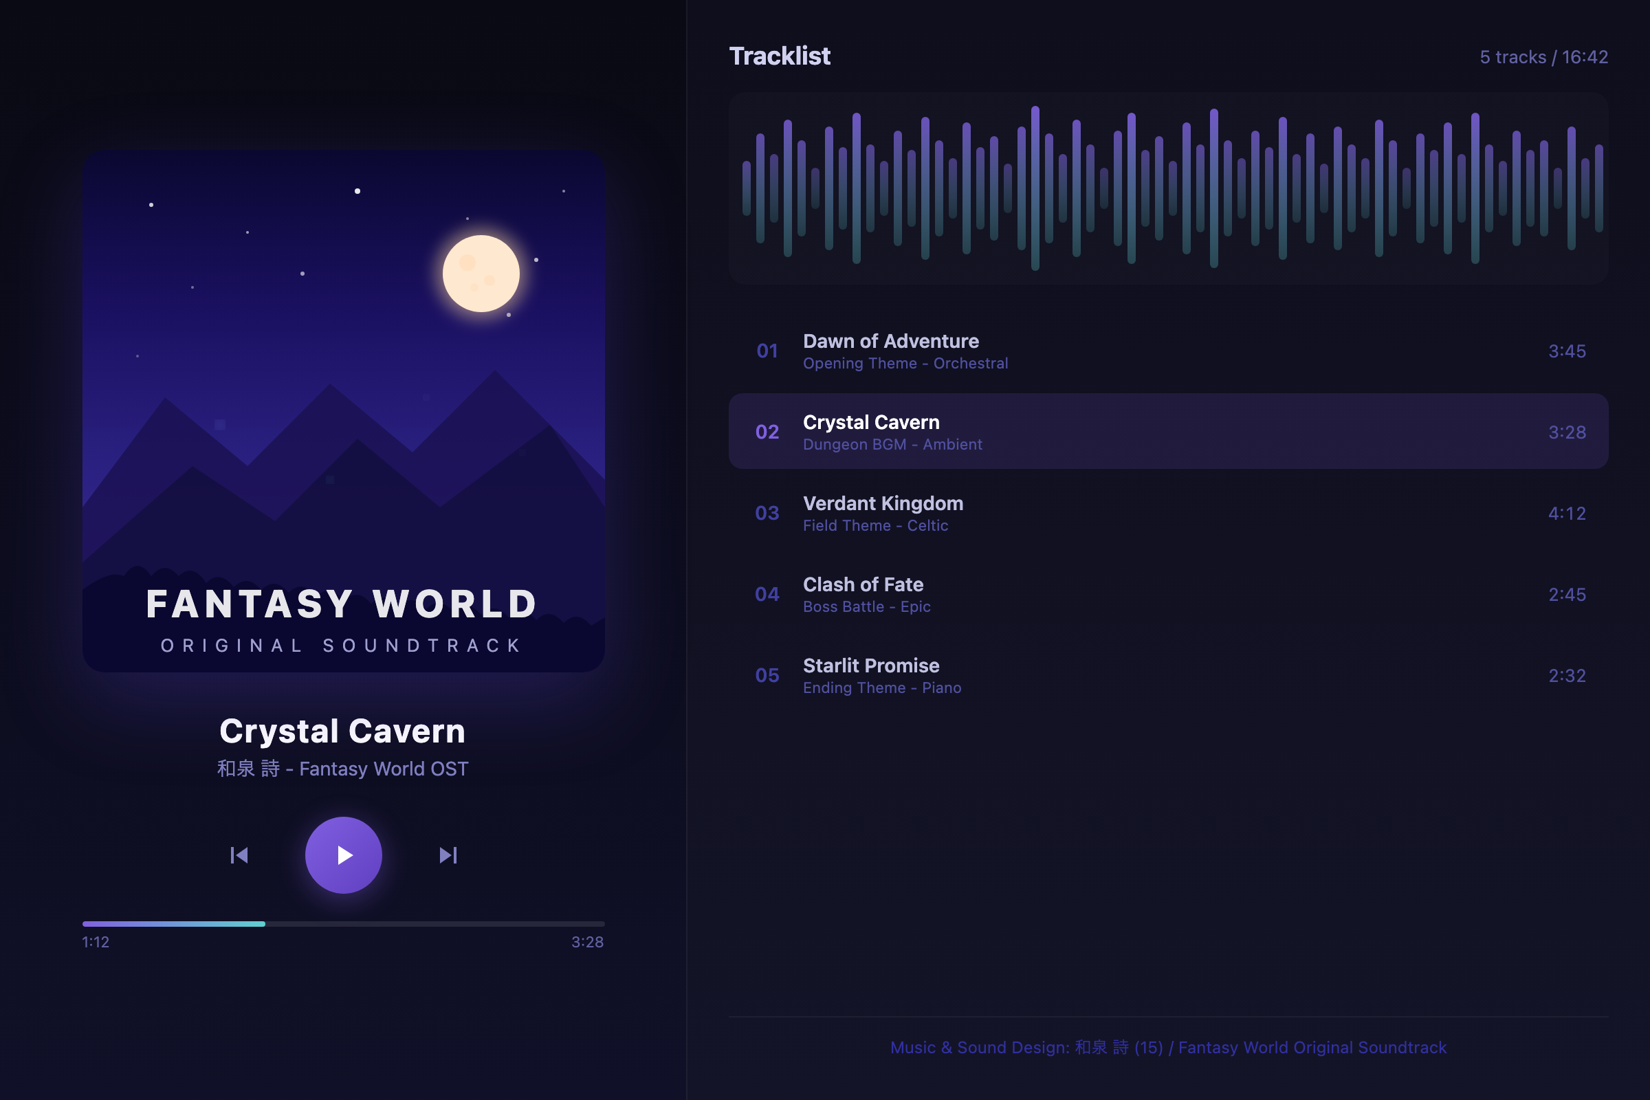Viewport: 1650px width, 1100px height.
Task: Play track 03 Verdant Kingdom
Action: pyautogui.click(x=1168, y=513)
